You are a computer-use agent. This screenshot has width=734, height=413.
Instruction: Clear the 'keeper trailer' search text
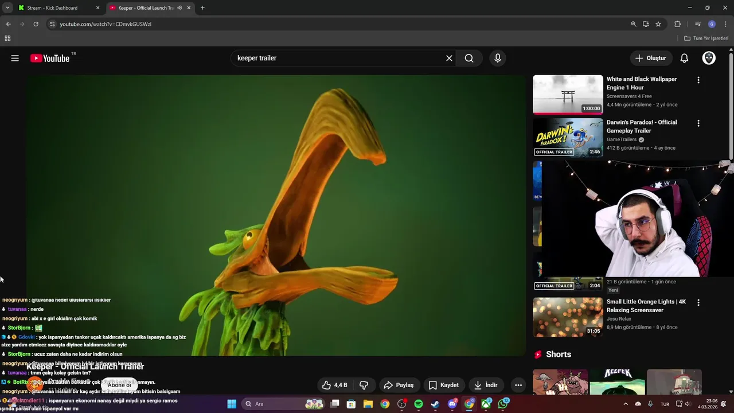pos(449,58)
